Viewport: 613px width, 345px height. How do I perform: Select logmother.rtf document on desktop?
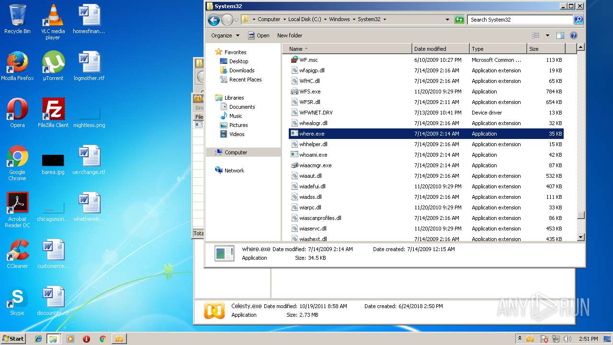pyautogui.click(x=89, y=66)
